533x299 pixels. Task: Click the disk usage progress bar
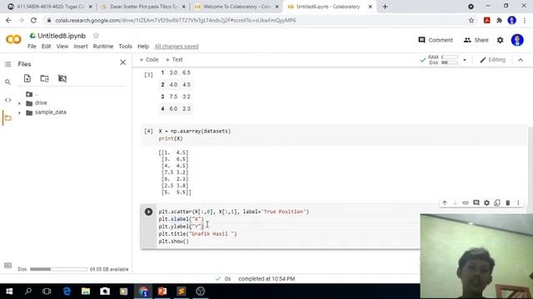(x=58, y=269)
